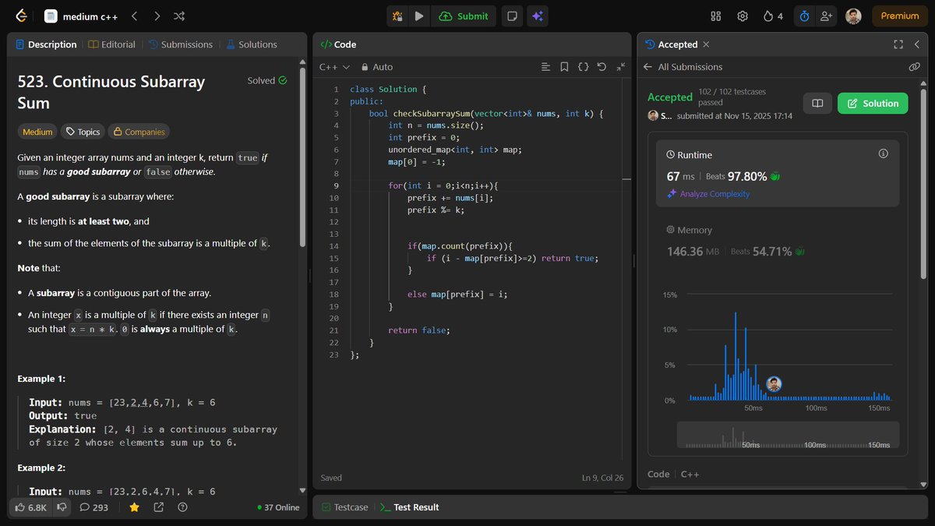Open the Solutions tab

(x=252, y=44)
